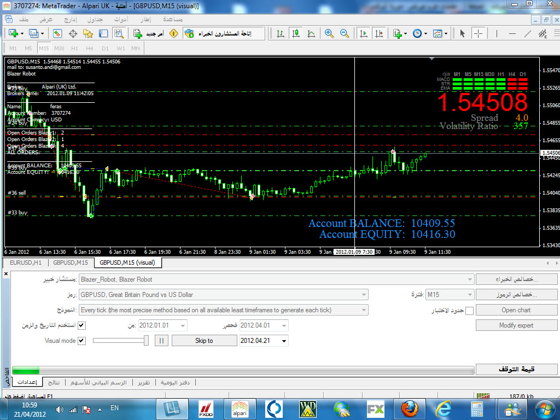Open the Navigator star folder icon
Viewport: 560px width, 420px height.
pos(88,33)
